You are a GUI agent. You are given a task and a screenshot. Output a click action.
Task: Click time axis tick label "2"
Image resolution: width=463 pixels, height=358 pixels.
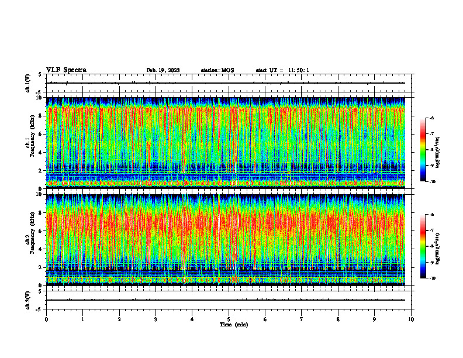pyautogui.click(x=119, y=319)
